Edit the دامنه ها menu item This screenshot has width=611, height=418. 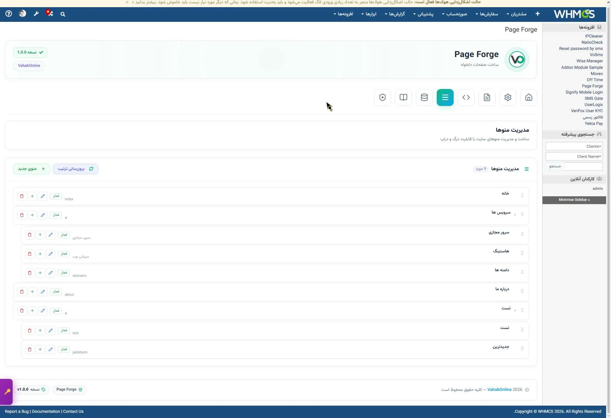51,273
